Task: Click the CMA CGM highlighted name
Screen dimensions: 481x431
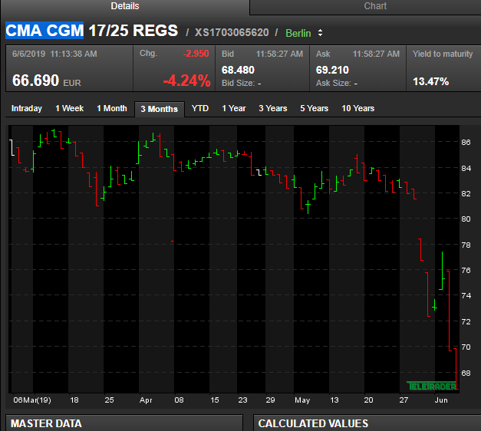Action: coord(44,31)
